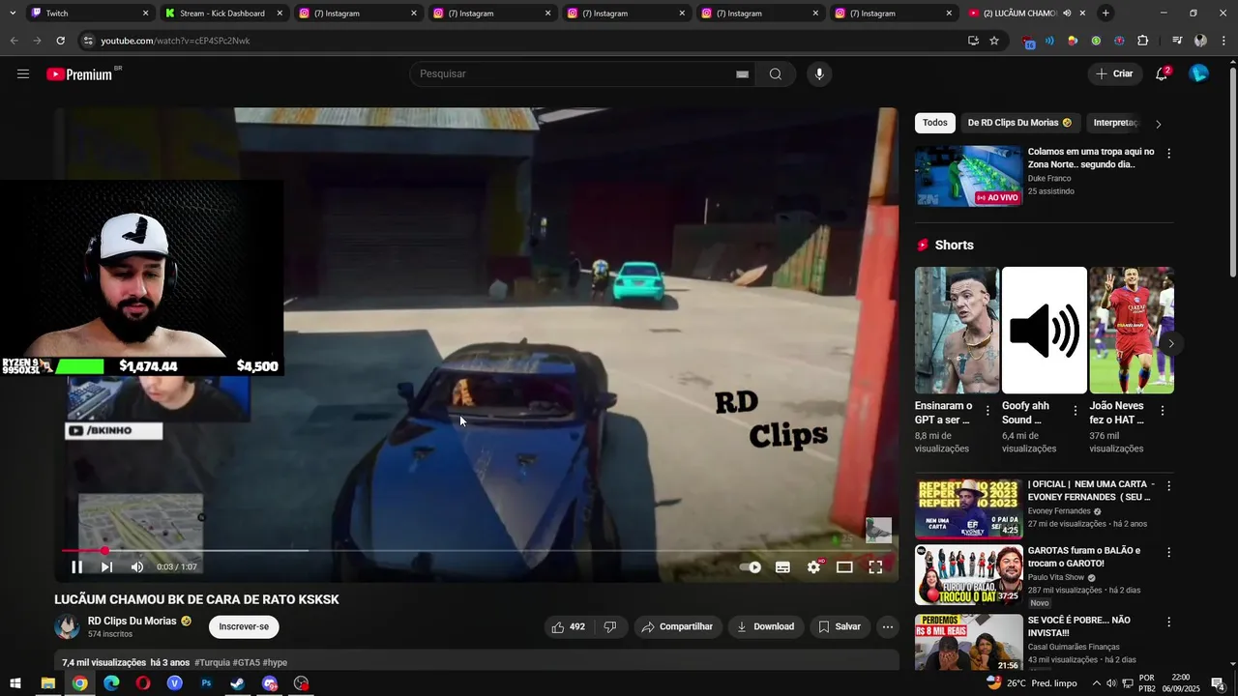Open the Ensinaram o GPT short
This screenshot has height=696, width=1238.
tap(957, 331)
